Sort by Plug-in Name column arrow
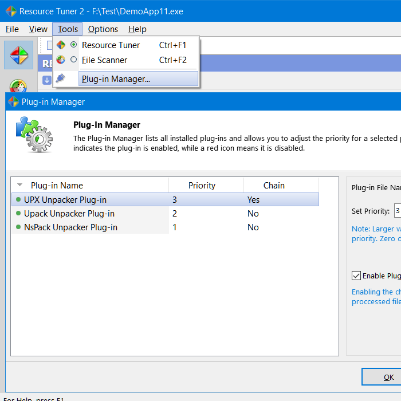This screenshot has width=401, height=401. [x=19, y=185]
